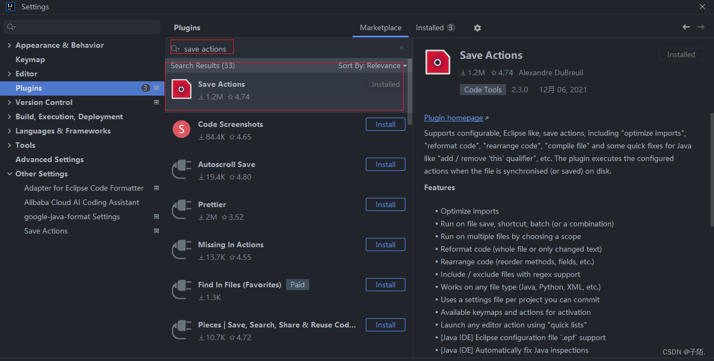Screen dimensions: 714x361
Task: Click the Installed button in the details pane
Action: coord(681,54)
